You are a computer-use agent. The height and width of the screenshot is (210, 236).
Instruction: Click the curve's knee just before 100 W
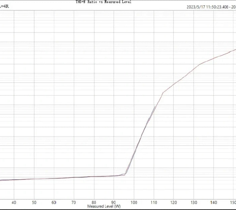(125, 174)
